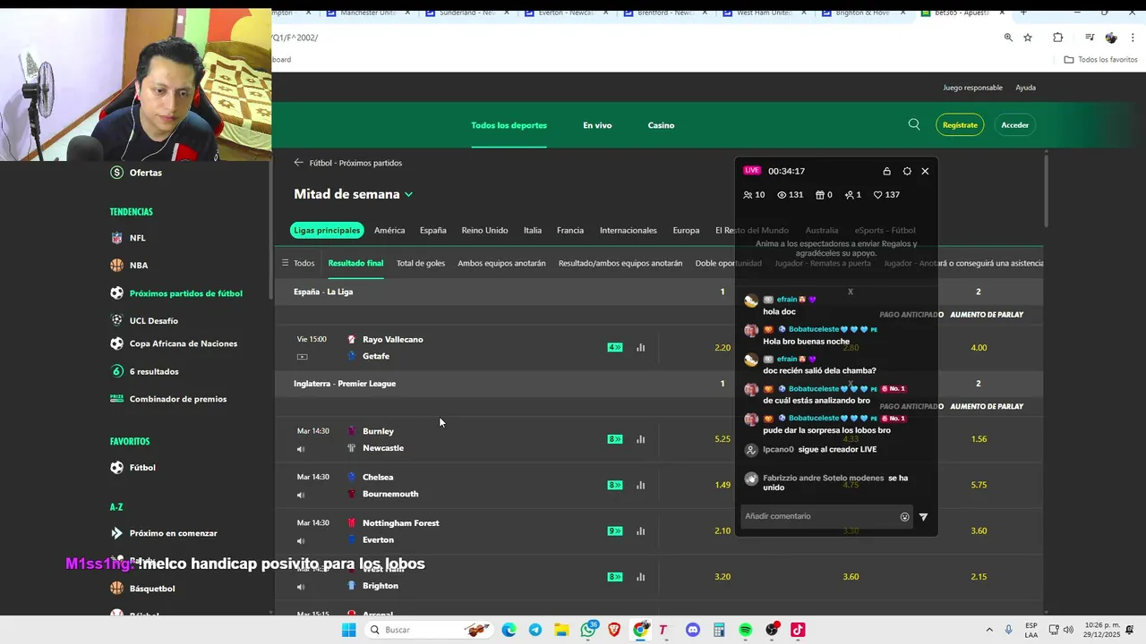
Task: Click the Acceder login button
Action: point(1014,125)
